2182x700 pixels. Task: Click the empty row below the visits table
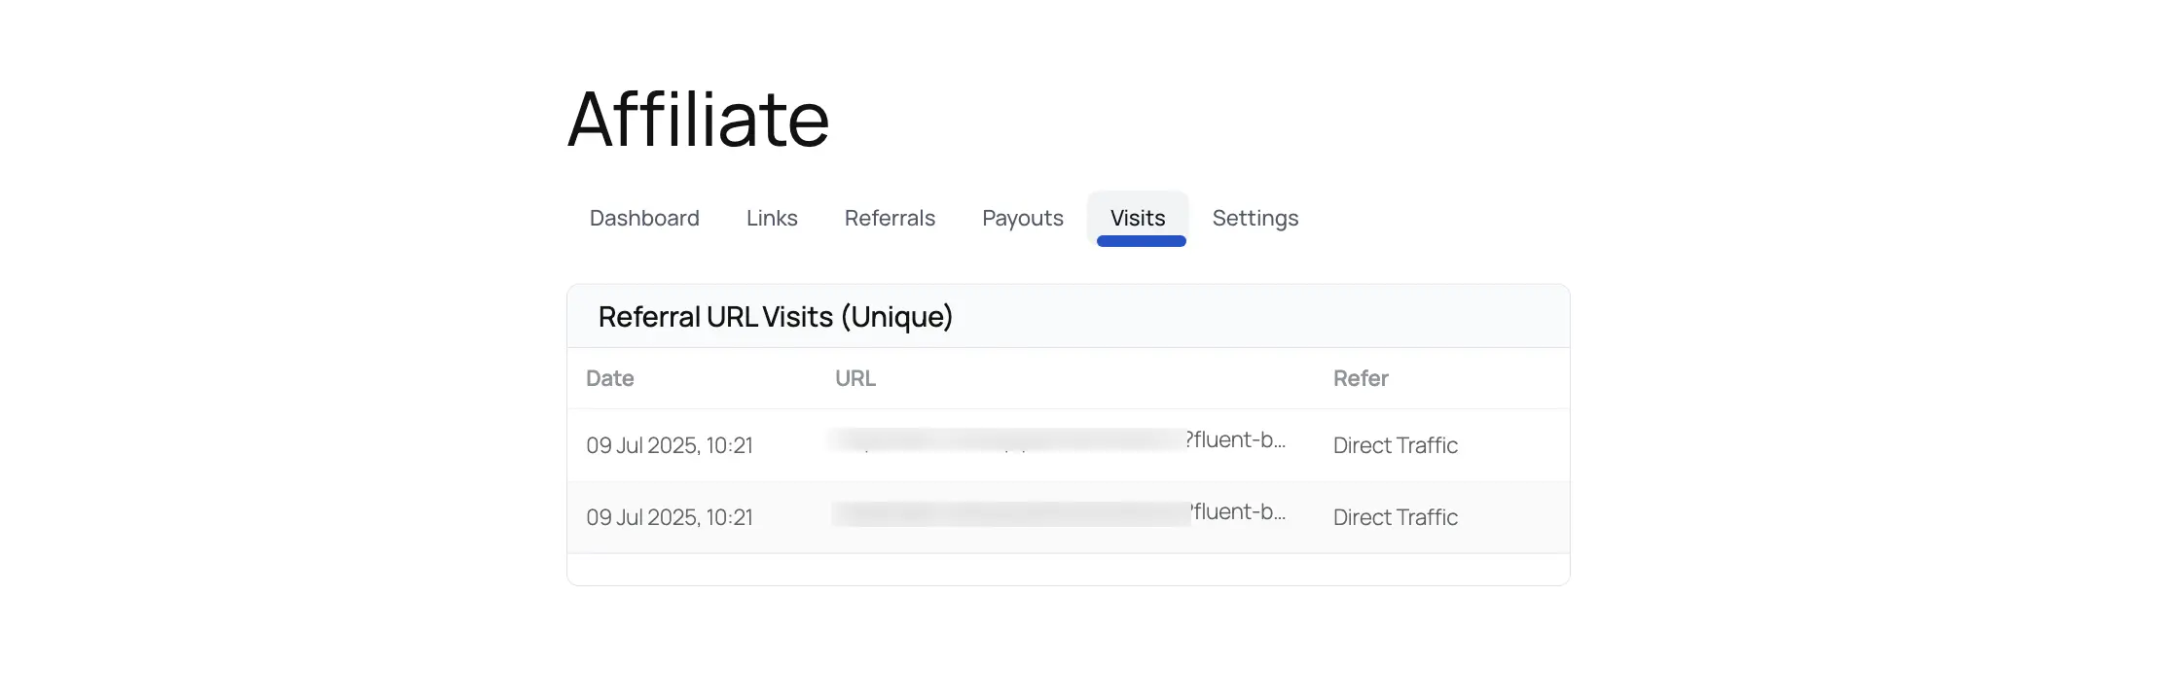1068,564
